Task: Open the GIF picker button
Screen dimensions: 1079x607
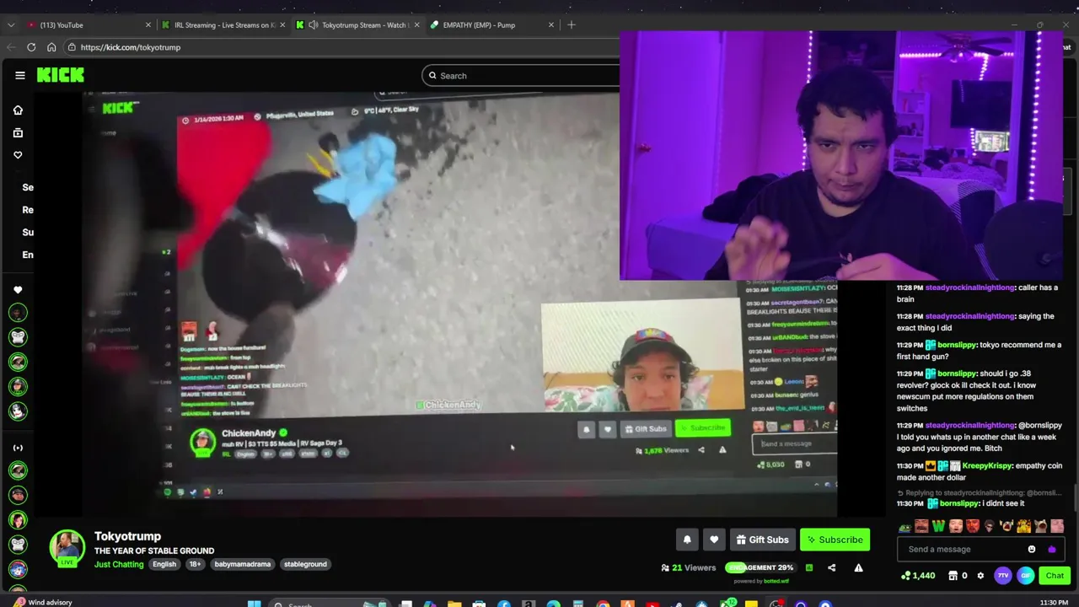Action: (1025, 575)
